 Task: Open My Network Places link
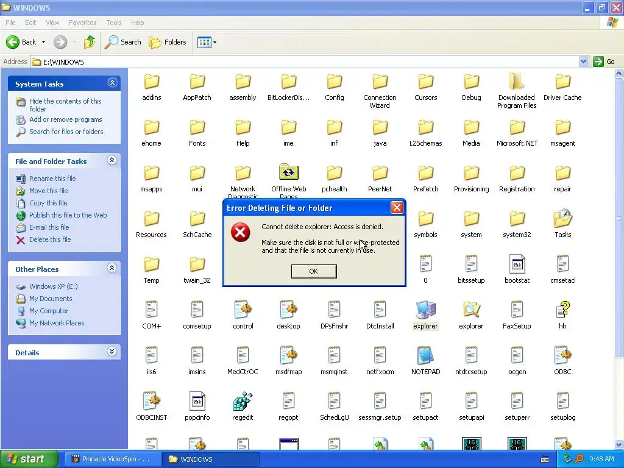click(x=57, y=323)
